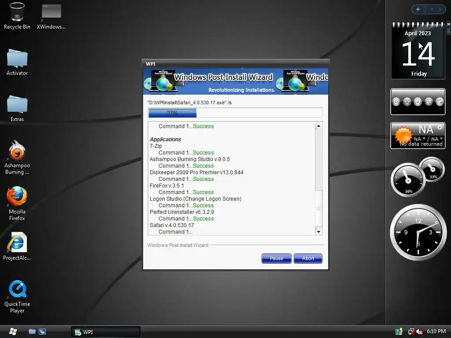Select the Activator folder icon
The height and width of the screenshot is (338, 451).
pyautogui.click(x=17, y=62)
